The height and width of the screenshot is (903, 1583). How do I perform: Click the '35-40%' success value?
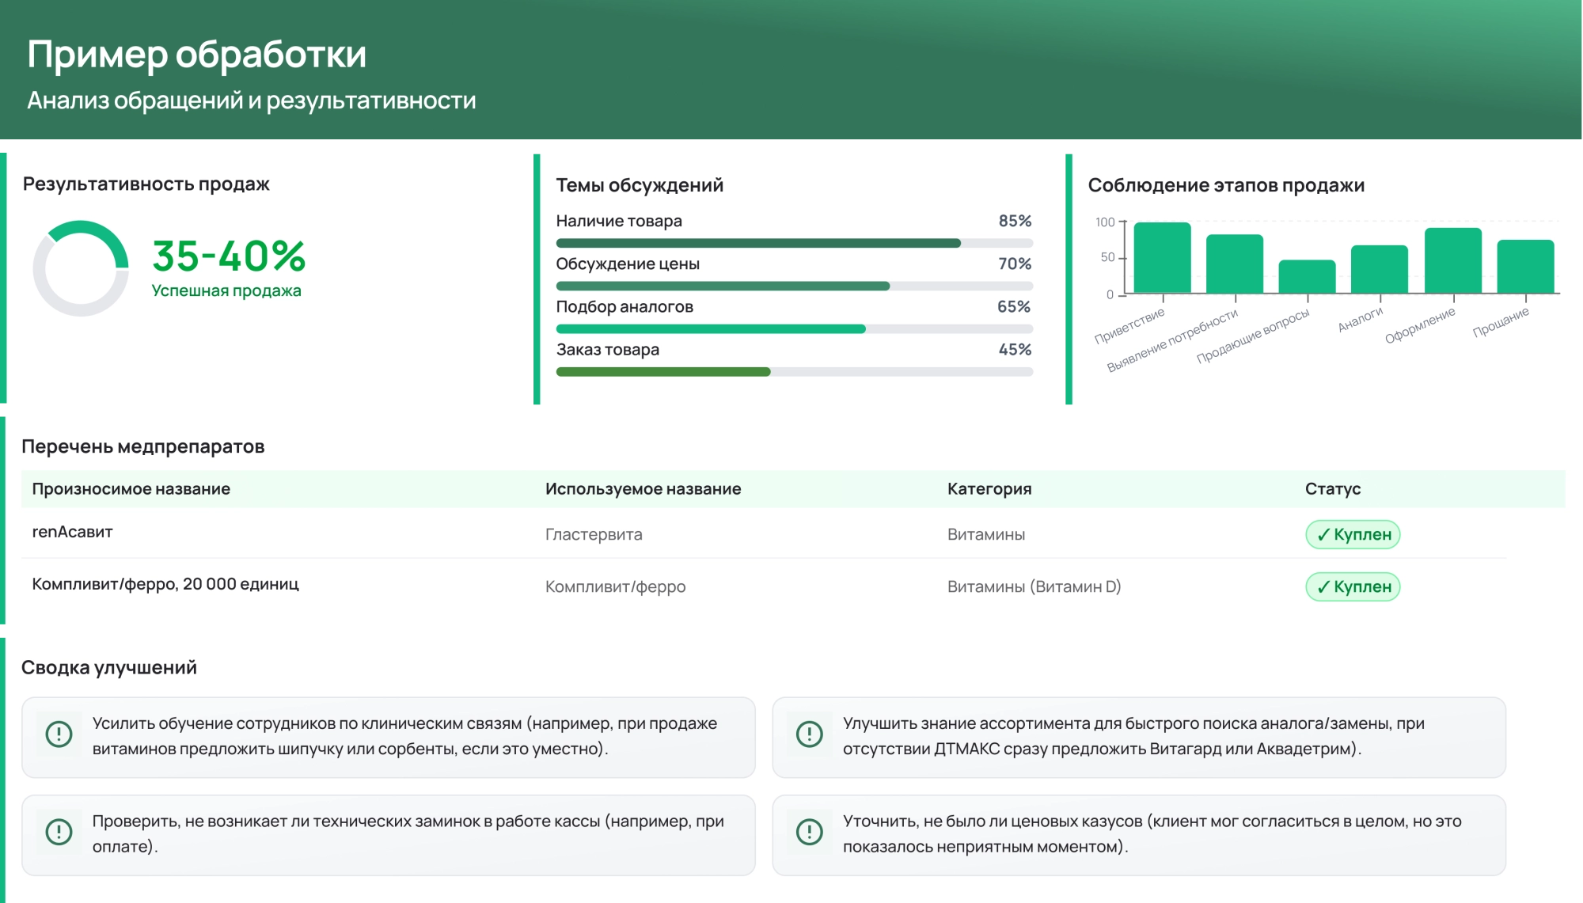pos(229,256)
